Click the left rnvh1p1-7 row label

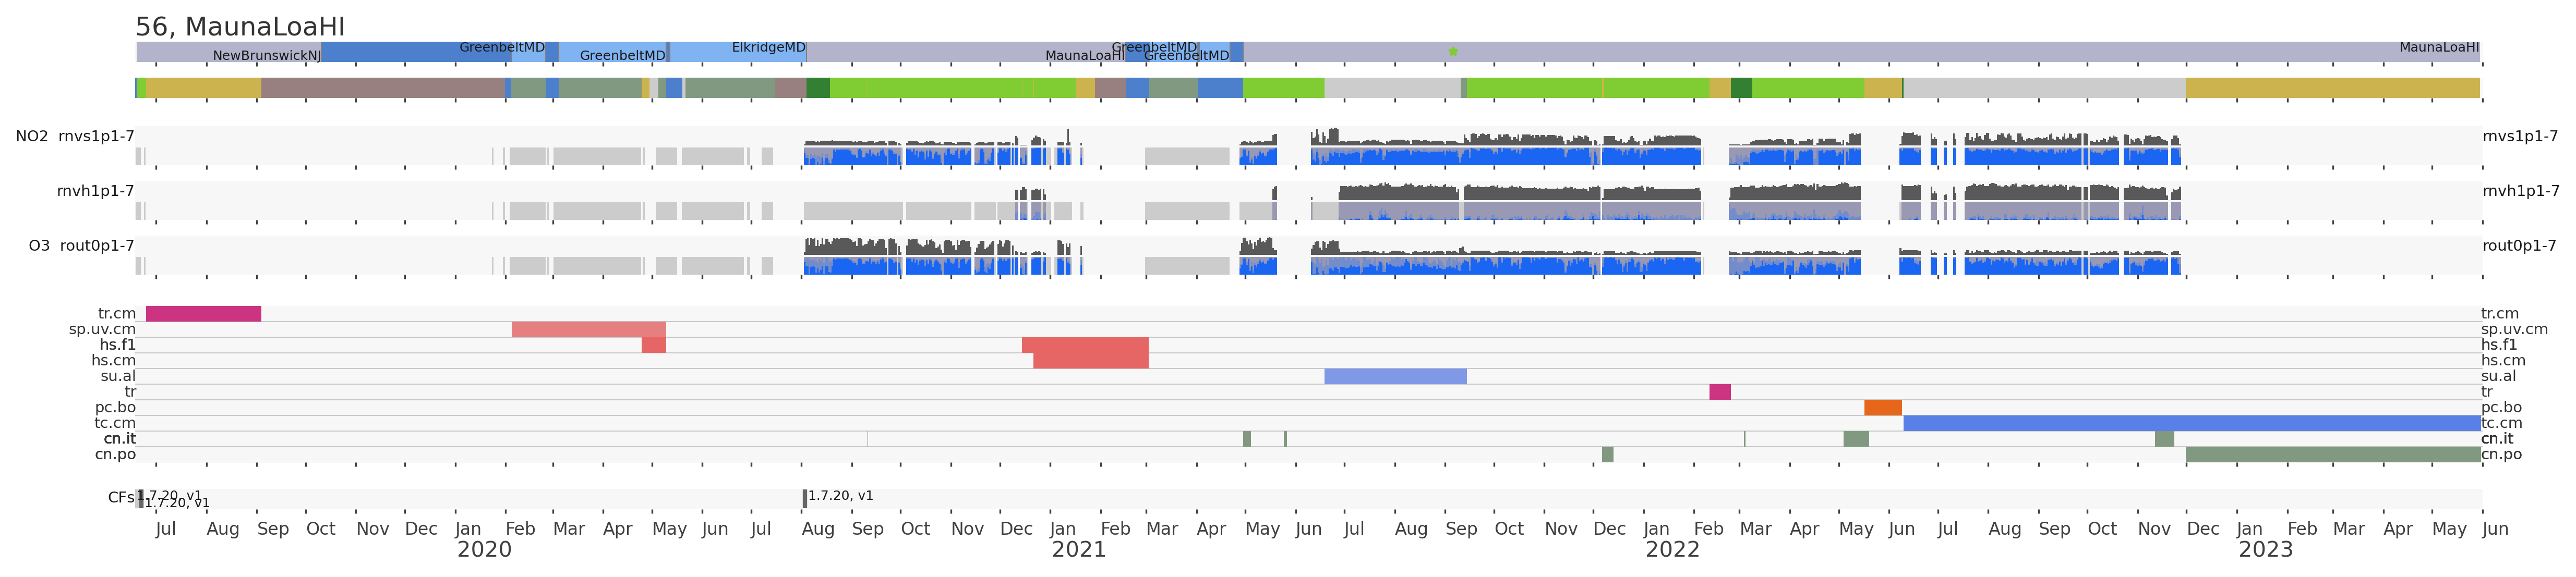(95, 191)
